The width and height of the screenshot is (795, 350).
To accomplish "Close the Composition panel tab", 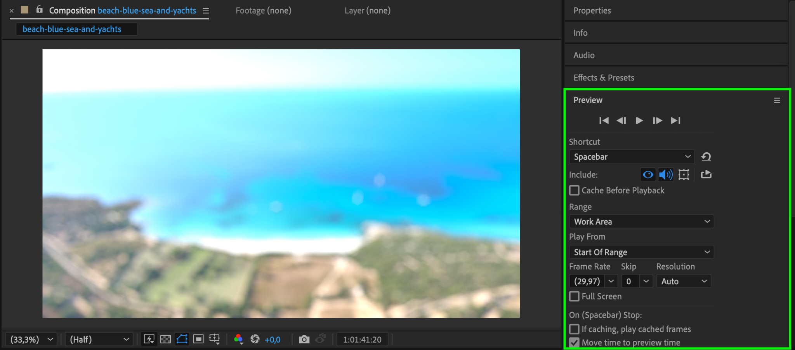I will pos(12,10).
